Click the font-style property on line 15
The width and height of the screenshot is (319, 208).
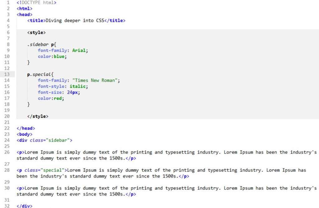pos(52,86)
